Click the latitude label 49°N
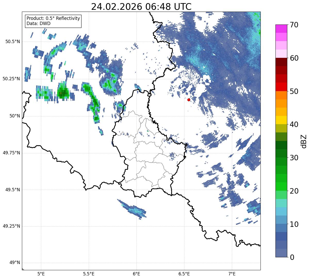The image size is (310, 279). [x=14, y=263]
